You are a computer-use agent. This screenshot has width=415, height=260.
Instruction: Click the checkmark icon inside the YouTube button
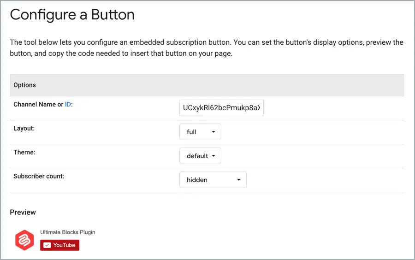(47, 245)
